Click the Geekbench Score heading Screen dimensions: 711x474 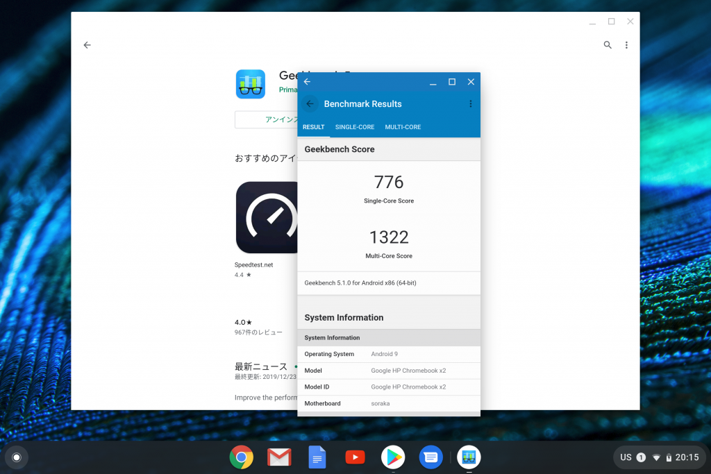coord(339,149)
